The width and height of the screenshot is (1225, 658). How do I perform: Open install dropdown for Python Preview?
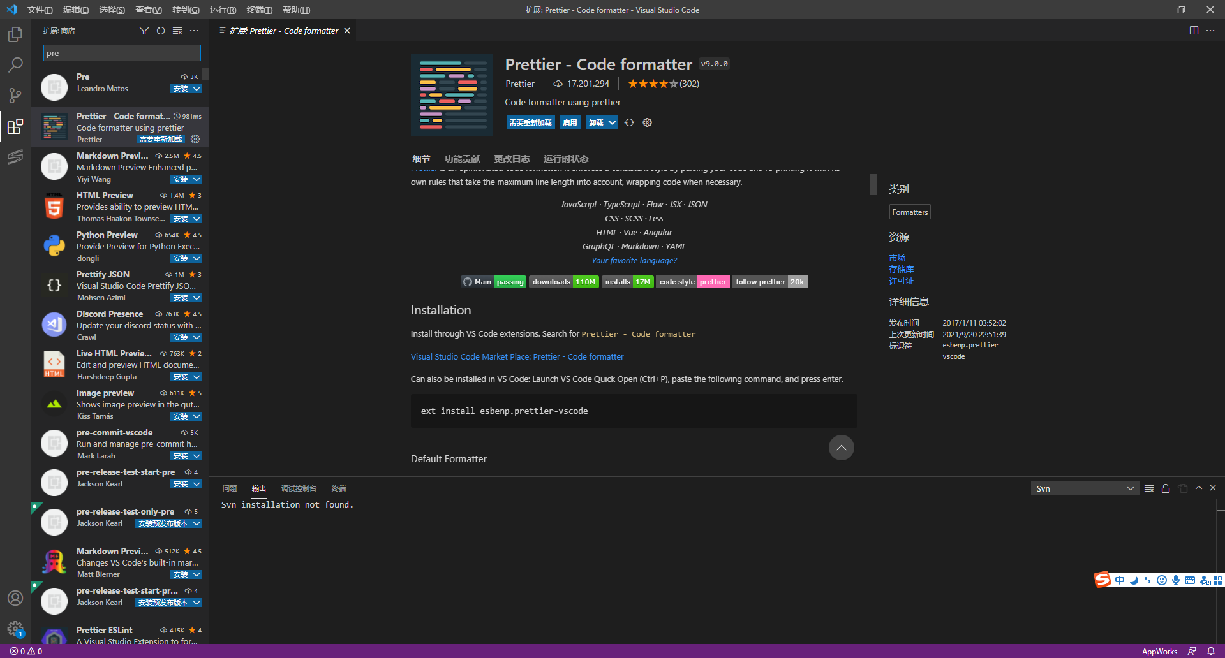197,258
